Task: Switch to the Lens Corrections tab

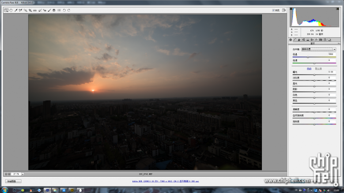Action: tap(312, 40)
